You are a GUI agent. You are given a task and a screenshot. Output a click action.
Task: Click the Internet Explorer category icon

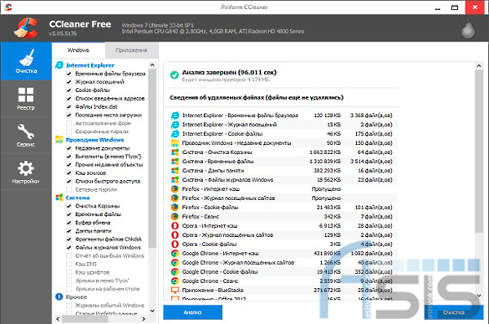[x=59, y=65]
